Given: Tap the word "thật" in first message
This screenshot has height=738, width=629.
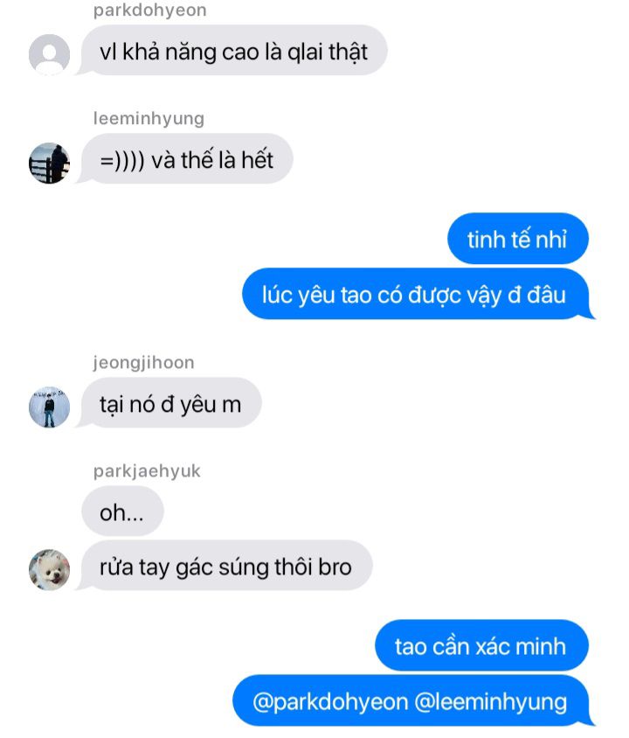Looking at the screenshot, I should pos(348,52).
